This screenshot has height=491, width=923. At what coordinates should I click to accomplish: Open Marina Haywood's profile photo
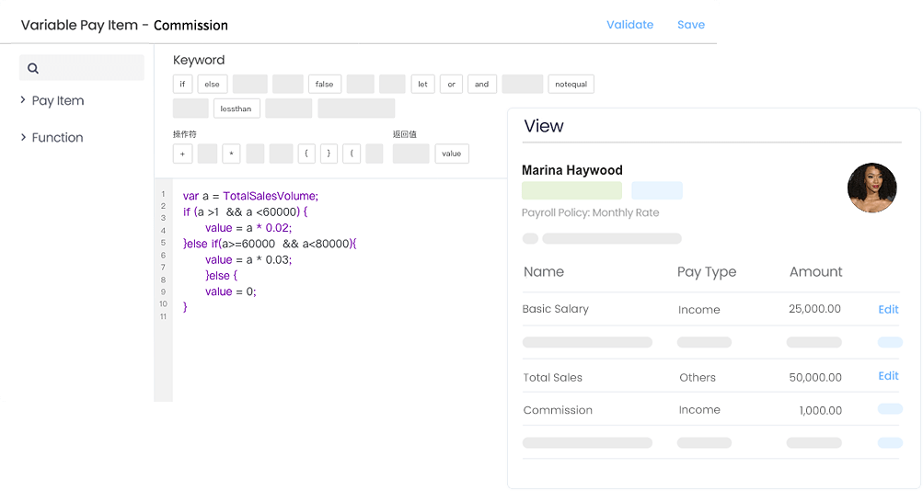tap(871, 188)
